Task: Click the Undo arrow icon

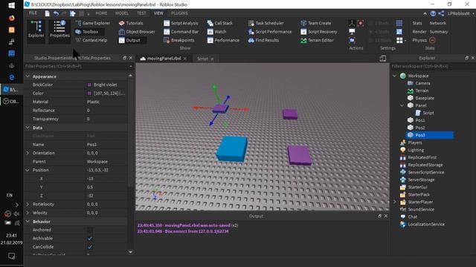Action: (x=56, y=13)
